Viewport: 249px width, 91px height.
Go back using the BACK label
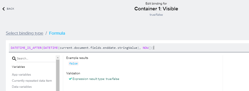tap(10, 9)
